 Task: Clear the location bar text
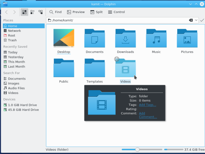click(191, 20)
